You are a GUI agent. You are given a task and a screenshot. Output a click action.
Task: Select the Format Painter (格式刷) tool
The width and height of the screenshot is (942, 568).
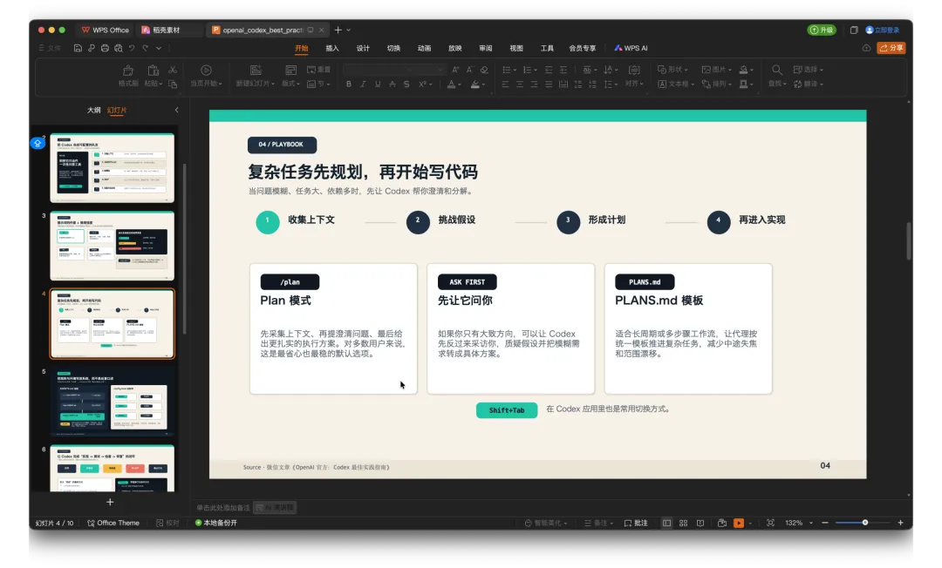pyautogui.click(x=128, y=76)
